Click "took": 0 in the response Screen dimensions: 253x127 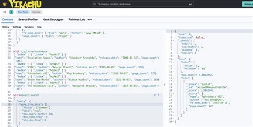[184, 34]
